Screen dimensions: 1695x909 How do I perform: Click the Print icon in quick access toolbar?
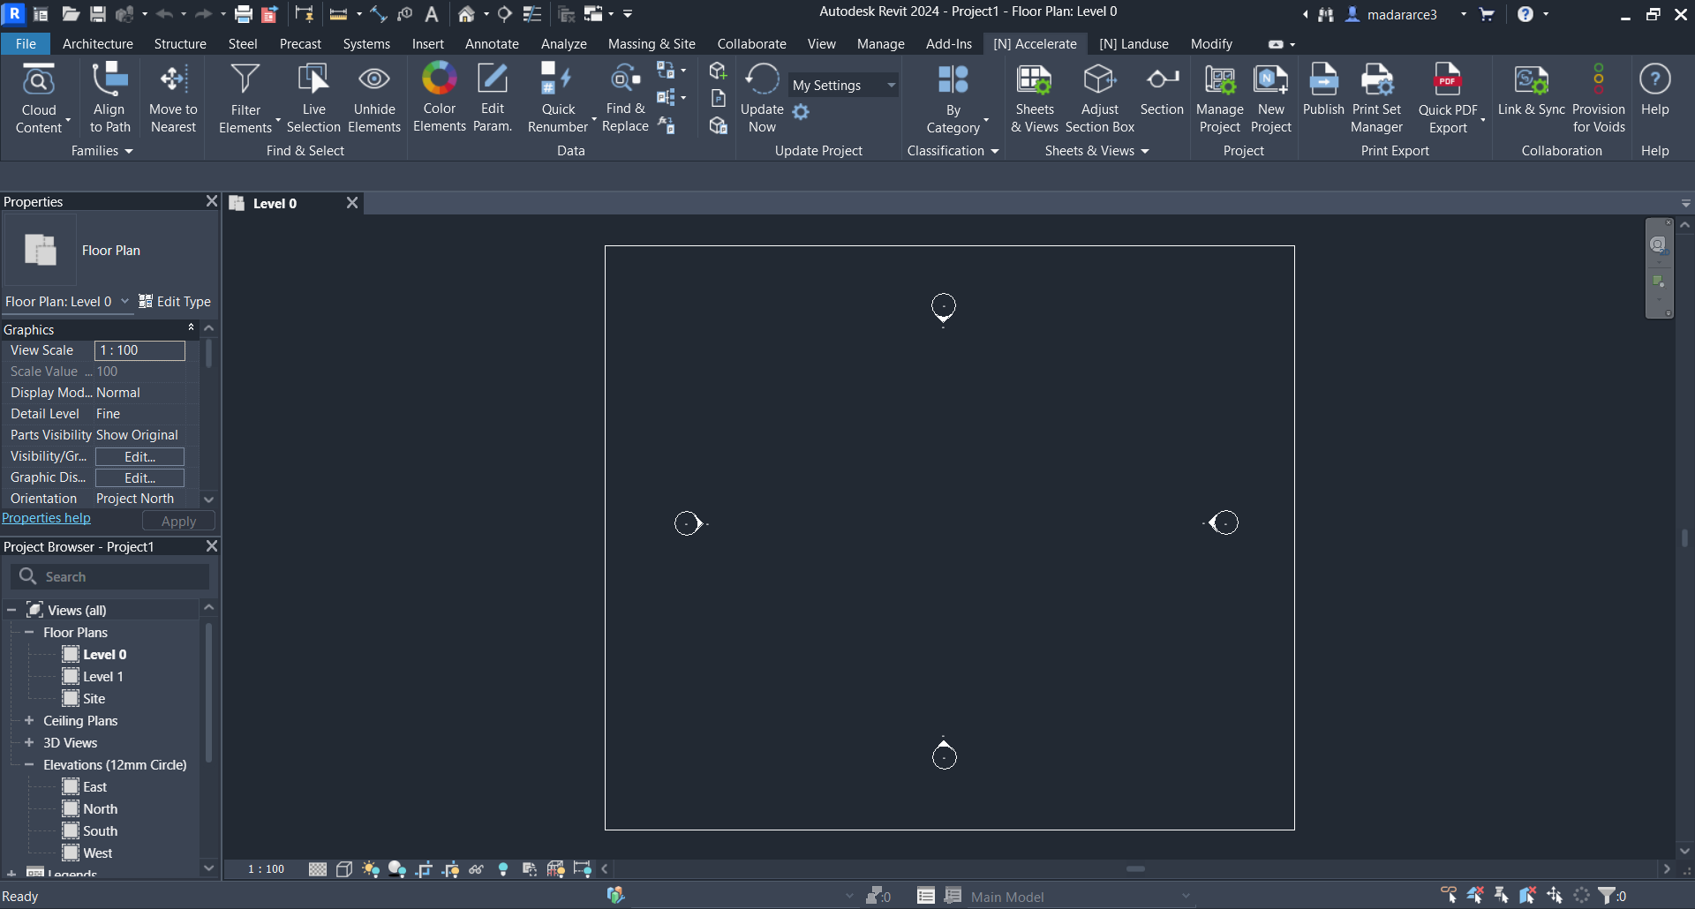coord(244,14)
